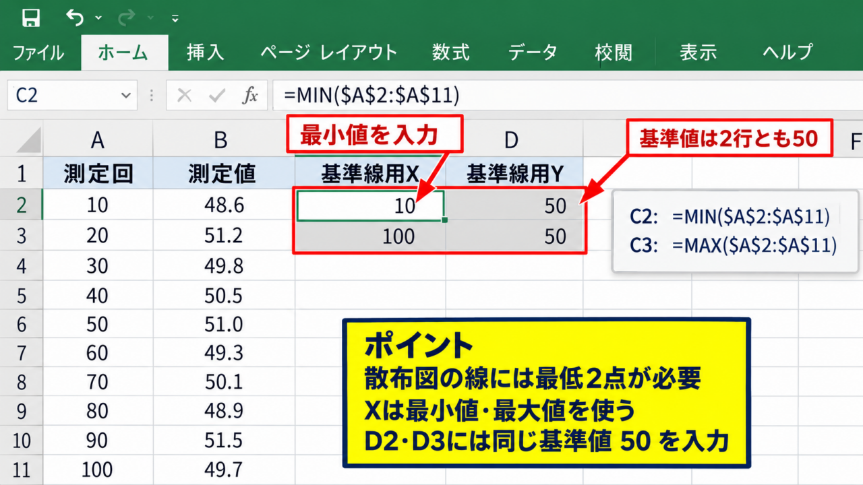The height and width of the screenshot is (485, 863).
Task: Click the cell with value 51.0
Action: pos(225,325)
